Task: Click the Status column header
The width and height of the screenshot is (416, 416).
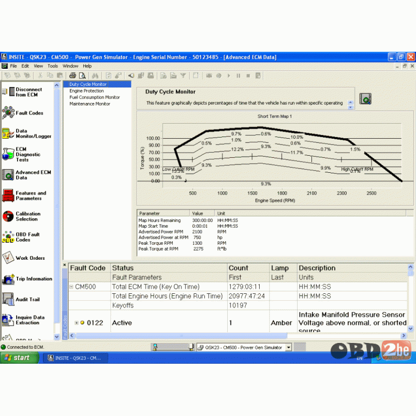Action: pyautogui.click(x=169, y=268)
